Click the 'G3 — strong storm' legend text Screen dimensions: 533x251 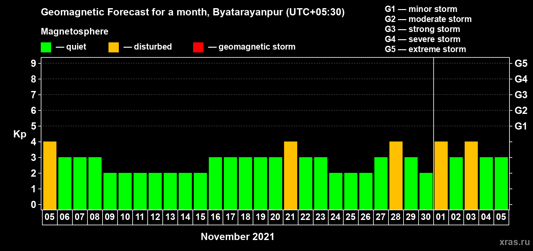[423, 29]
